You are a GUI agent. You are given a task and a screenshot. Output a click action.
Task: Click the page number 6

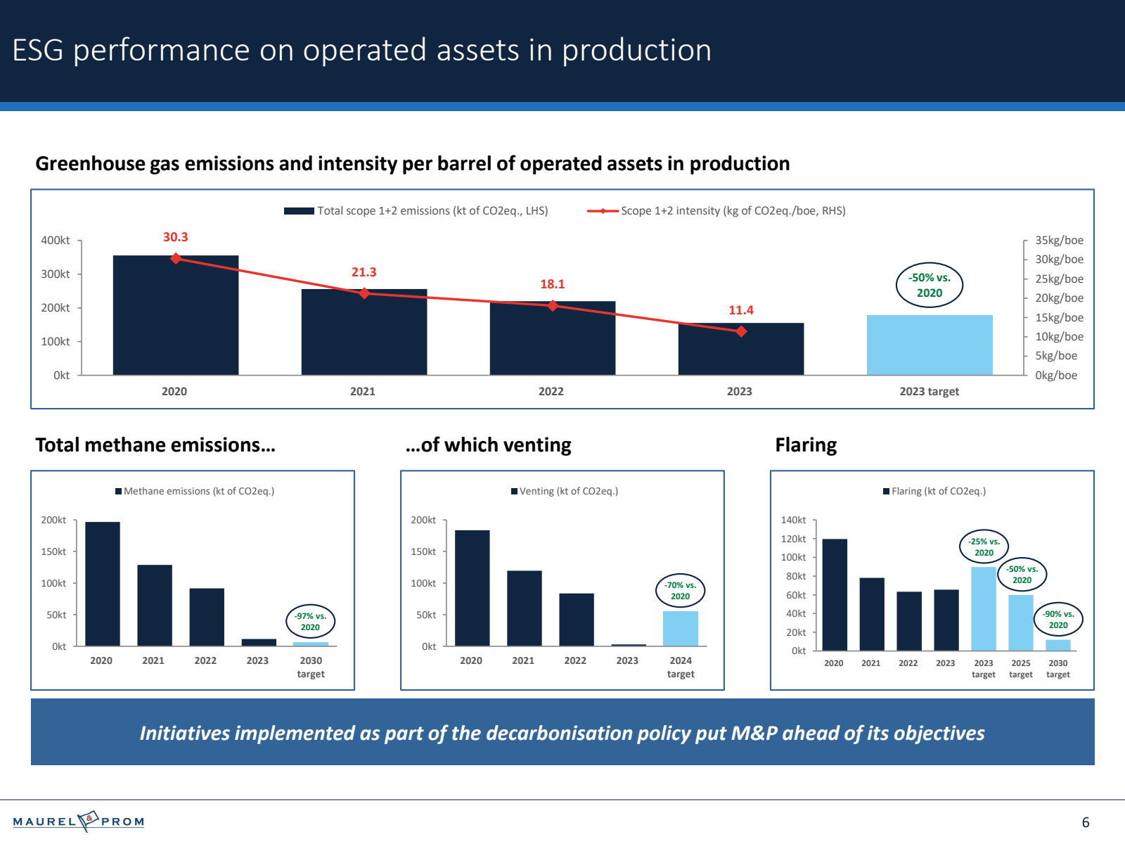point(1086,822)
